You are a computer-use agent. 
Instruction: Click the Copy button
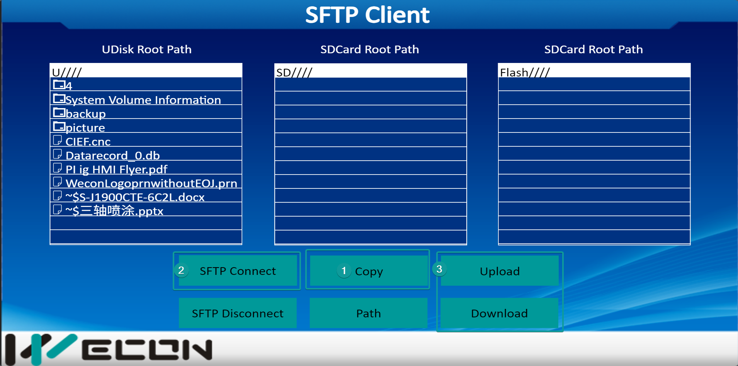(x=369, y=271)
